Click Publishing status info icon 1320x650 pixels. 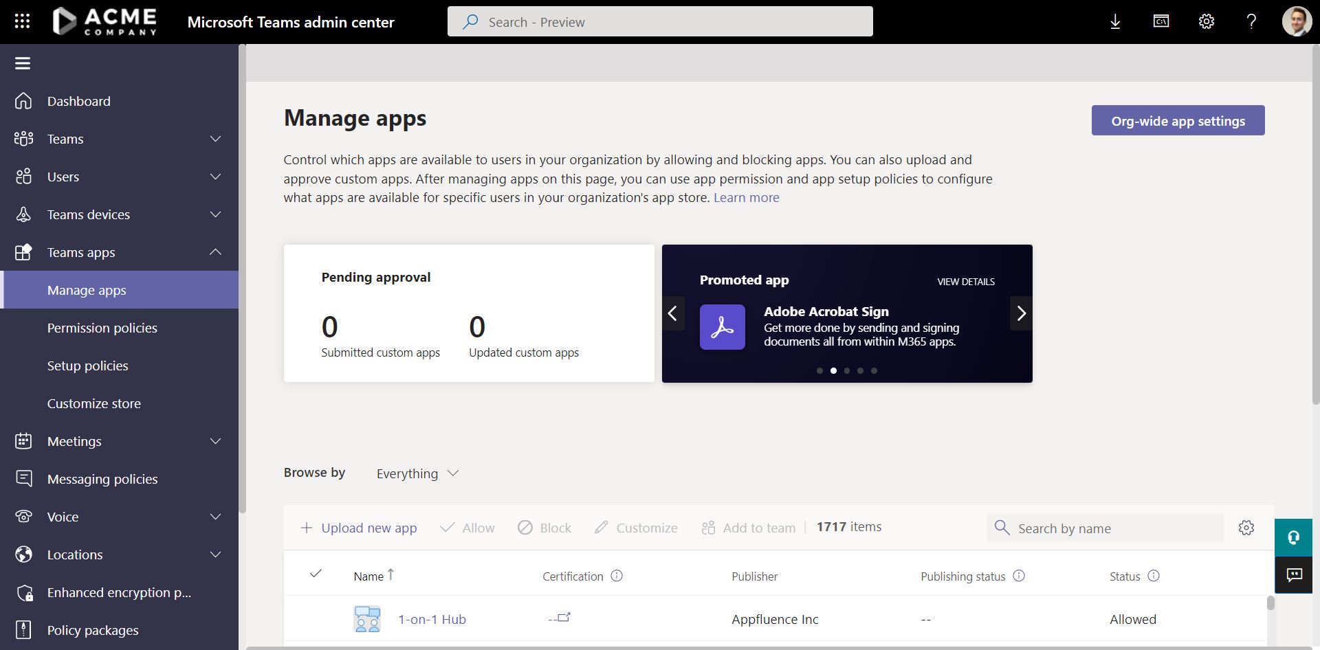click(x=1019, y=576)
